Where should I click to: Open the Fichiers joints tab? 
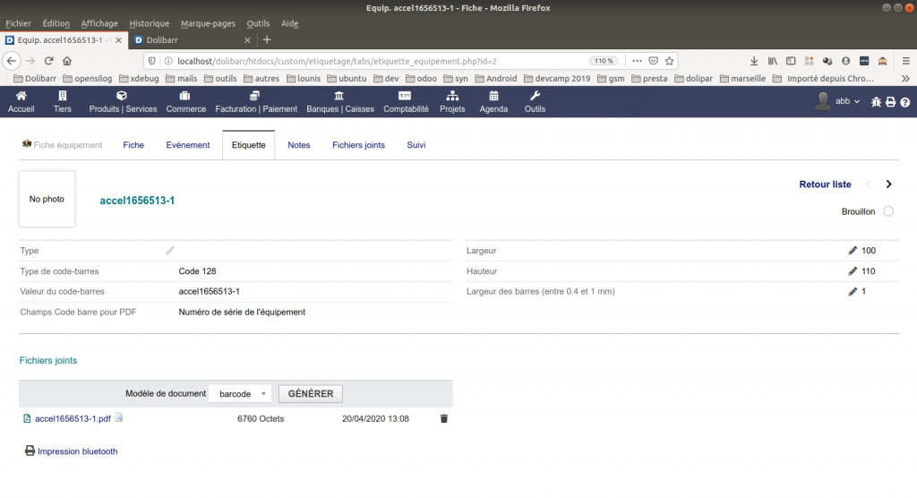coord(358,145)
